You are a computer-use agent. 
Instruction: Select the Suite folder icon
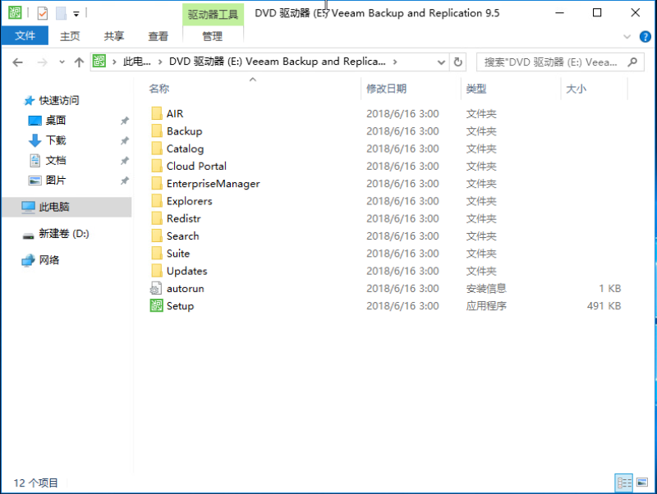157,254
